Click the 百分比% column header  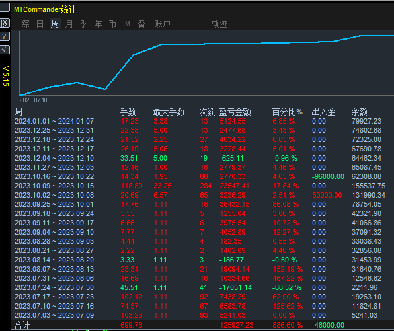[287, 112]
